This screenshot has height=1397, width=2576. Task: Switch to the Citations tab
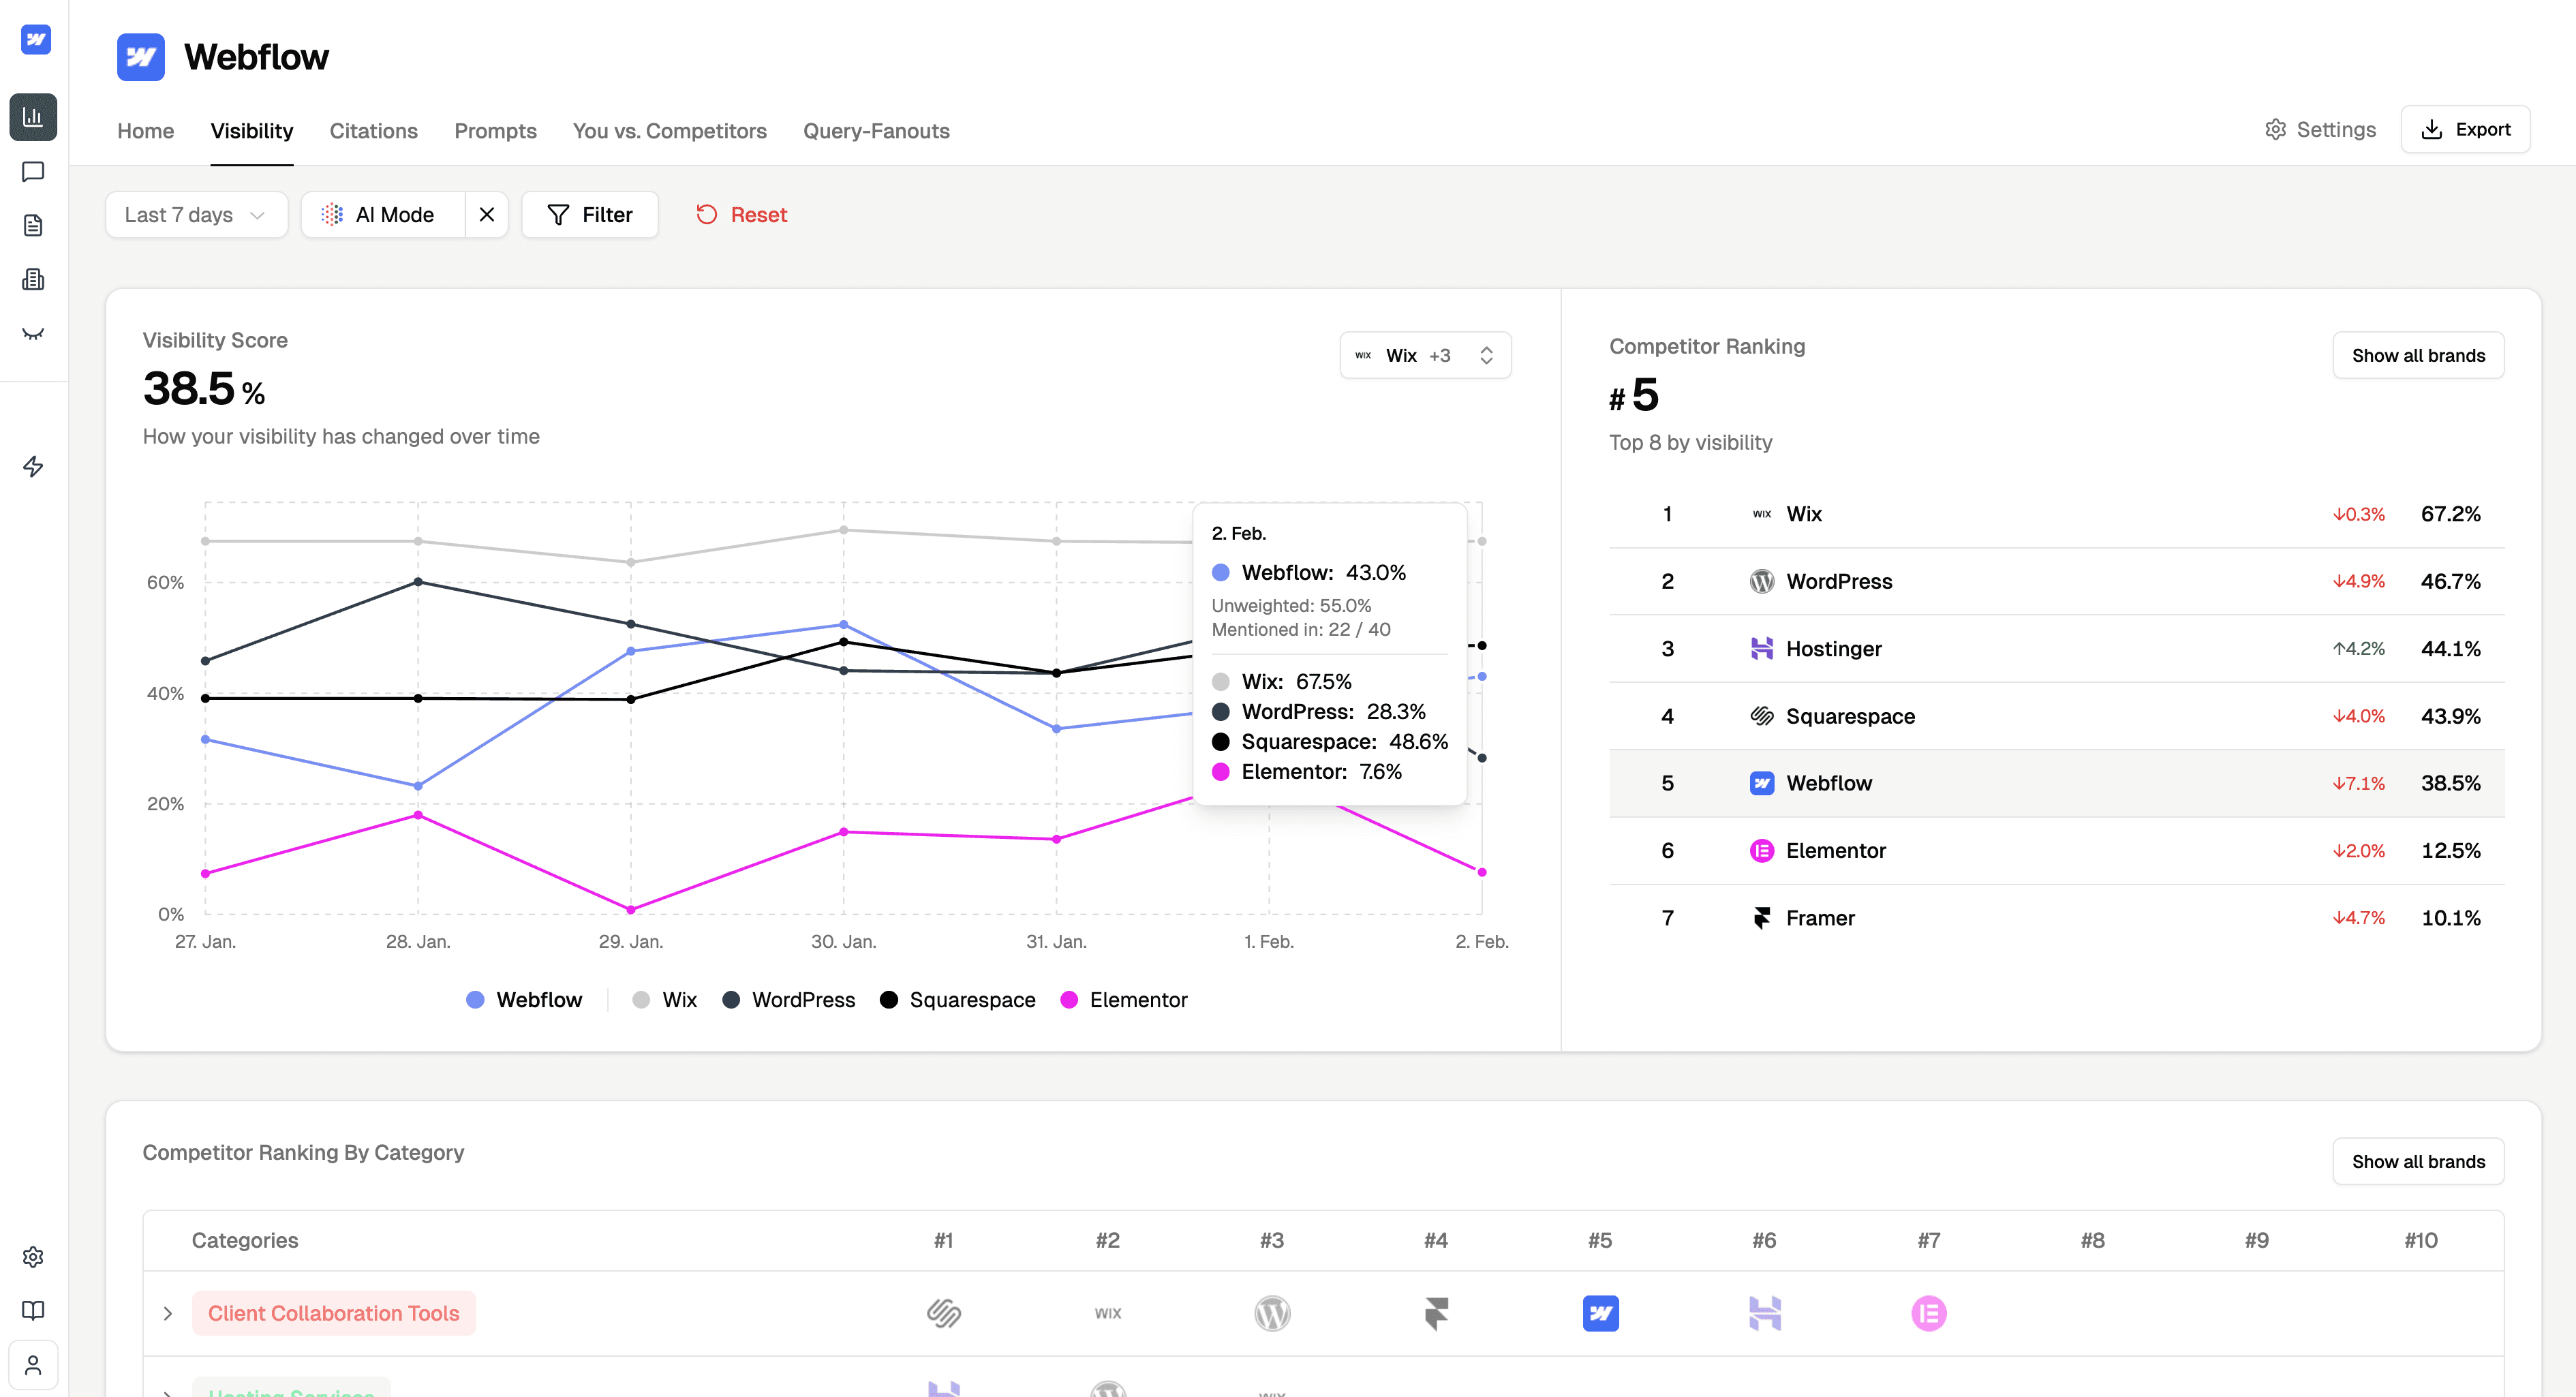(x=373, y=131)
